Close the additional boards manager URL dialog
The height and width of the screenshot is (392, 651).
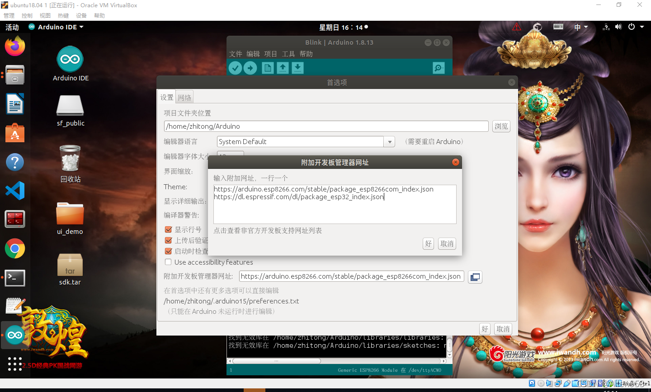[456, 162]
